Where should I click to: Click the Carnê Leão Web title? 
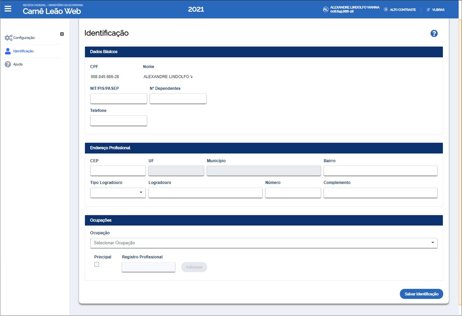click(x=52, y=11)
